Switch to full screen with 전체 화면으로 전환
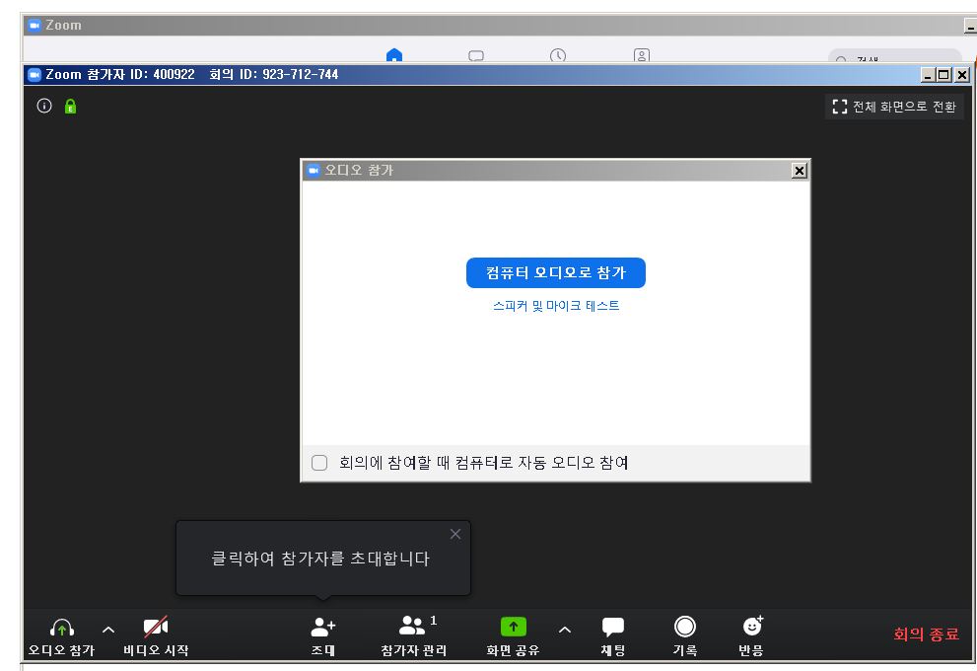The height and width of the screenshot is (671, 977). (894, 107)
